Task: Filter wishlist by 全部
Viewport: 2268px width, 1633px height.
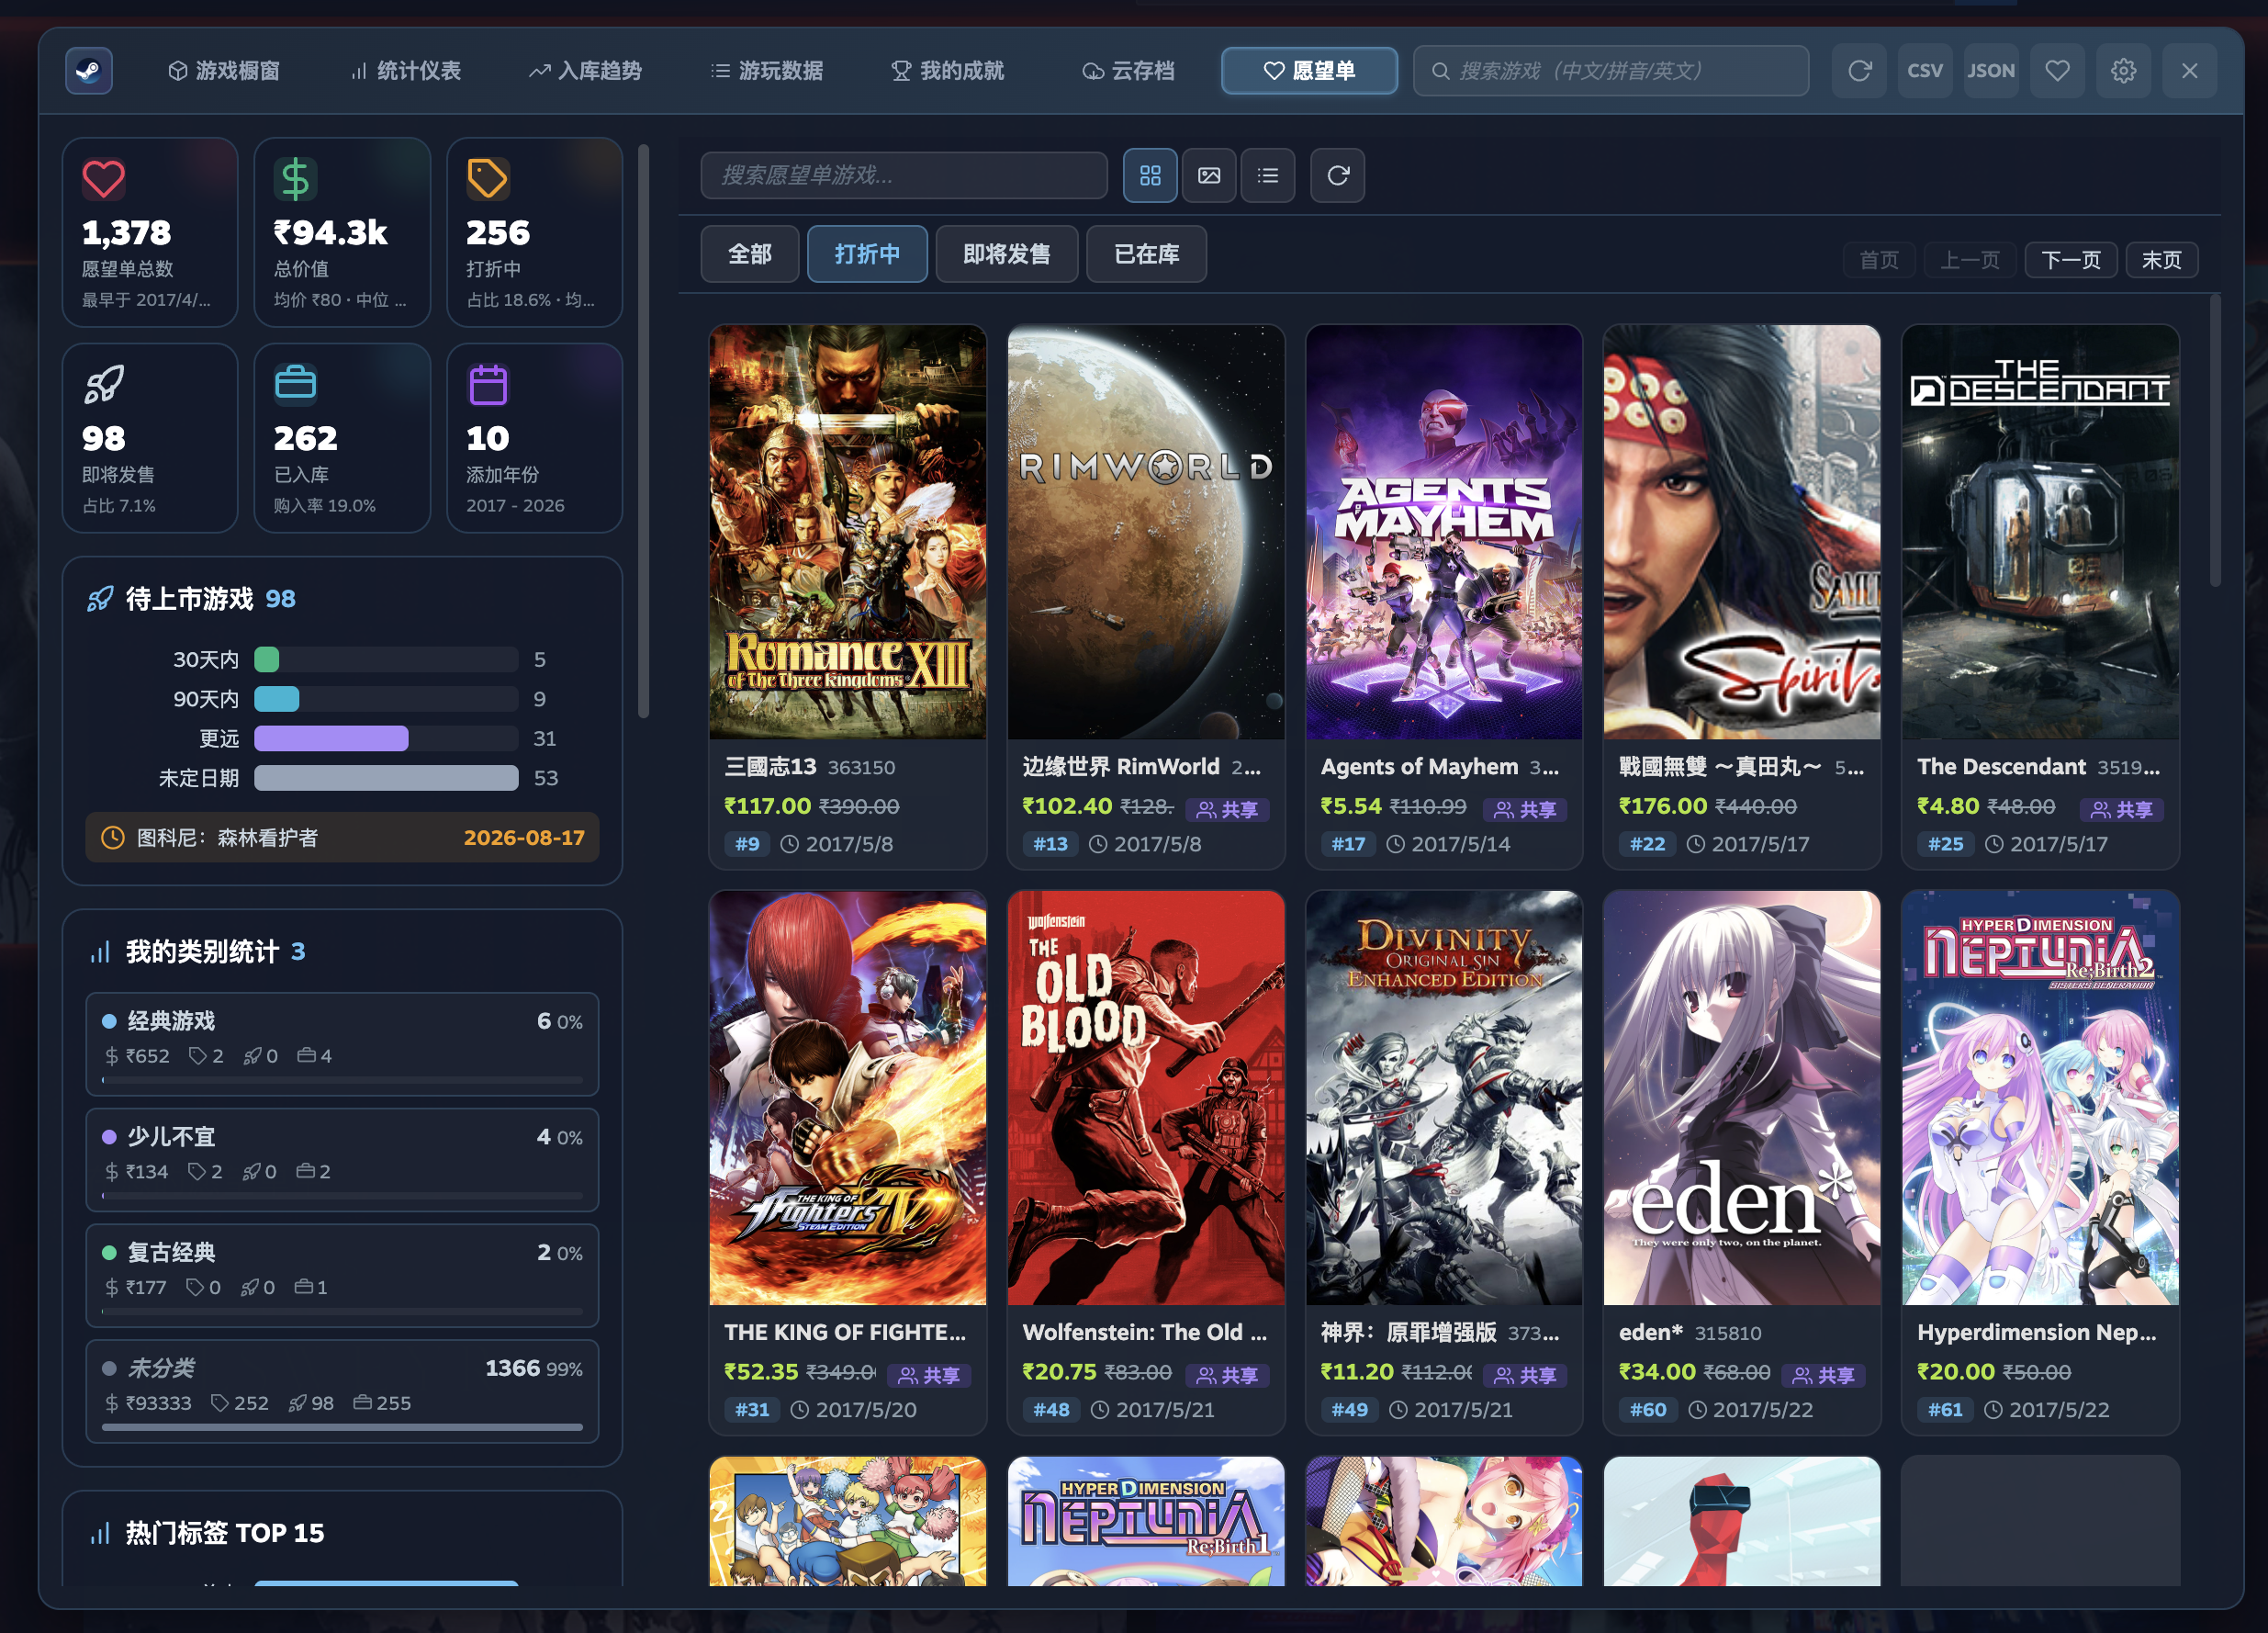Action: pyautogui.click(x=750, y=255)
